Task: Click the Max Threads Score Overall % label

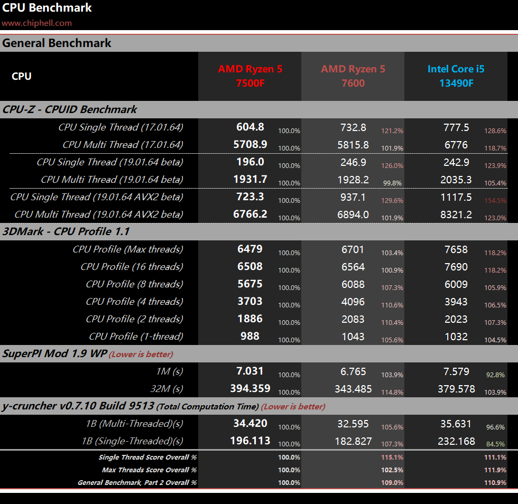Action: [149, 470]
